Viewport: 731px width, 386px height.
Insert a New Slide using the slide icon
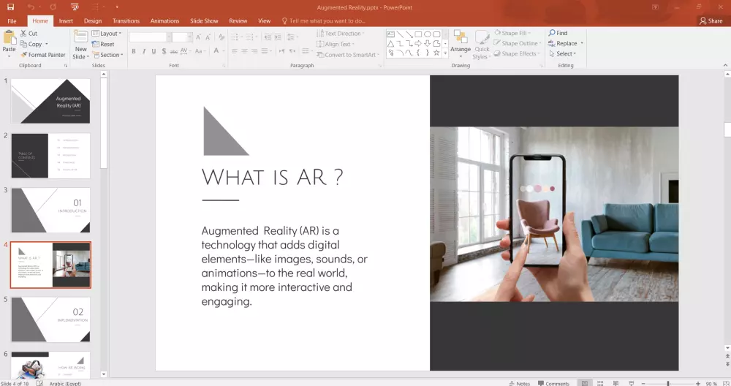tap(80, 37)
